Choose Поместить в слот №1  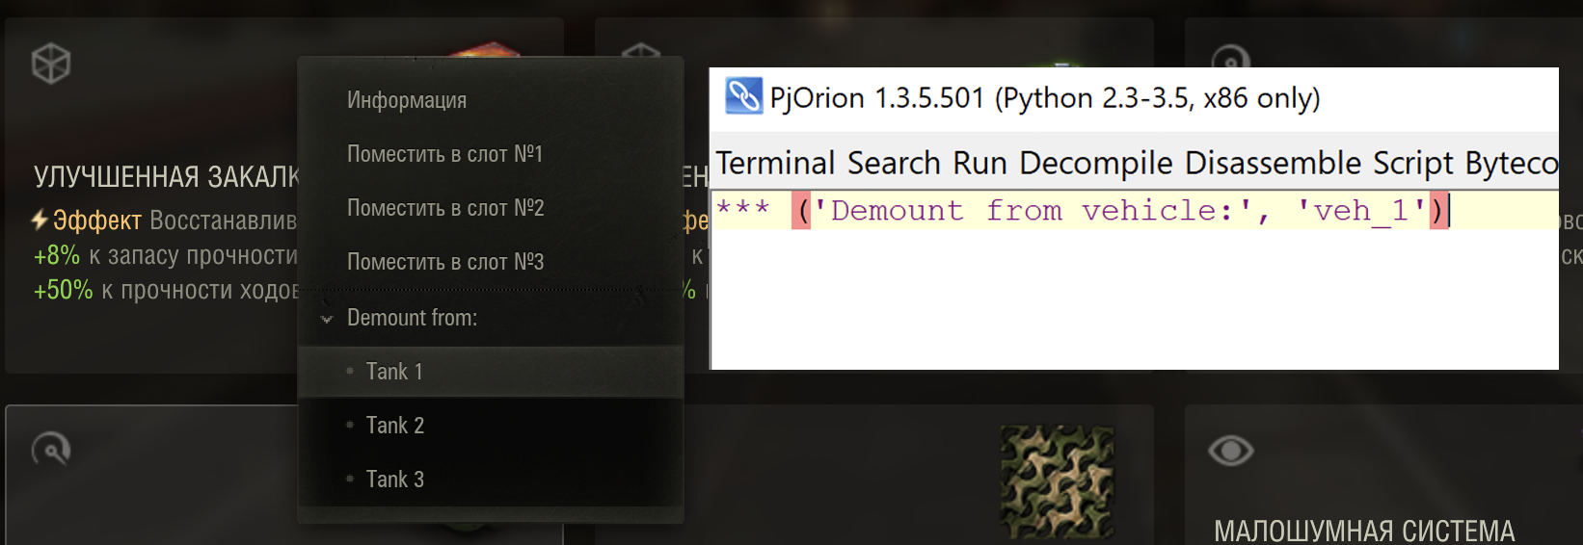[491, 154]
